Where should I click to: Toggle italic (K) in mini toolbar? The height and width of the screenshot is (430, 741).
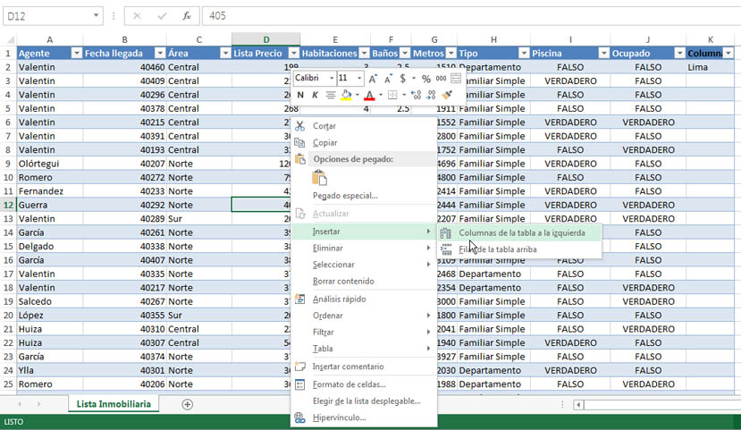click(315, 95)
